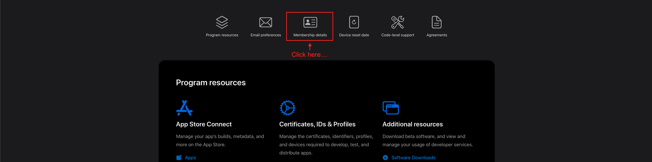Go to the "Email preferences" text label

click(x=266, y=35)
